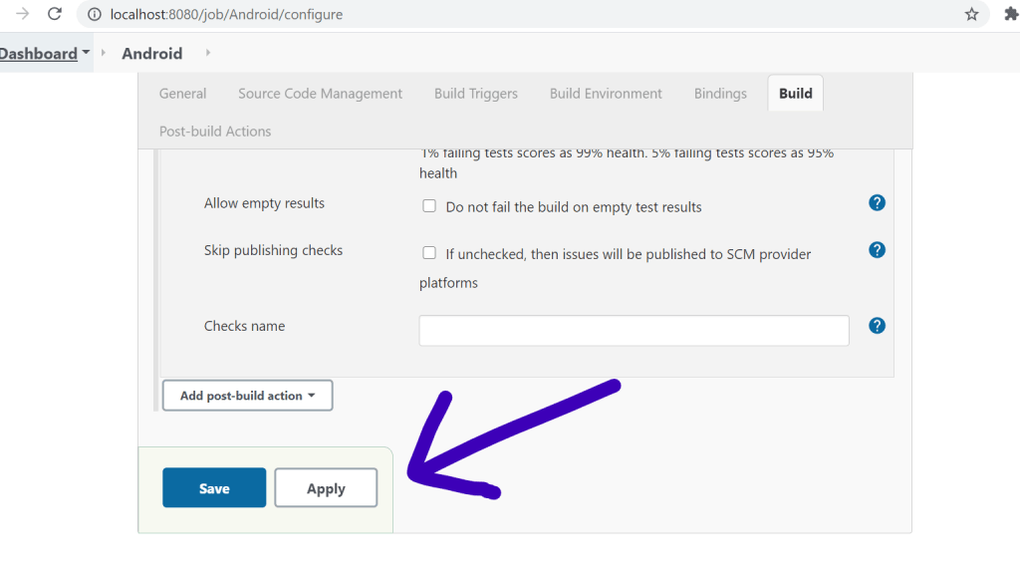Open the Source Code Management tab
Image resolution: width=1020 pixels, height=572 pixels.
pyautogui.click(x=320, y=94)
